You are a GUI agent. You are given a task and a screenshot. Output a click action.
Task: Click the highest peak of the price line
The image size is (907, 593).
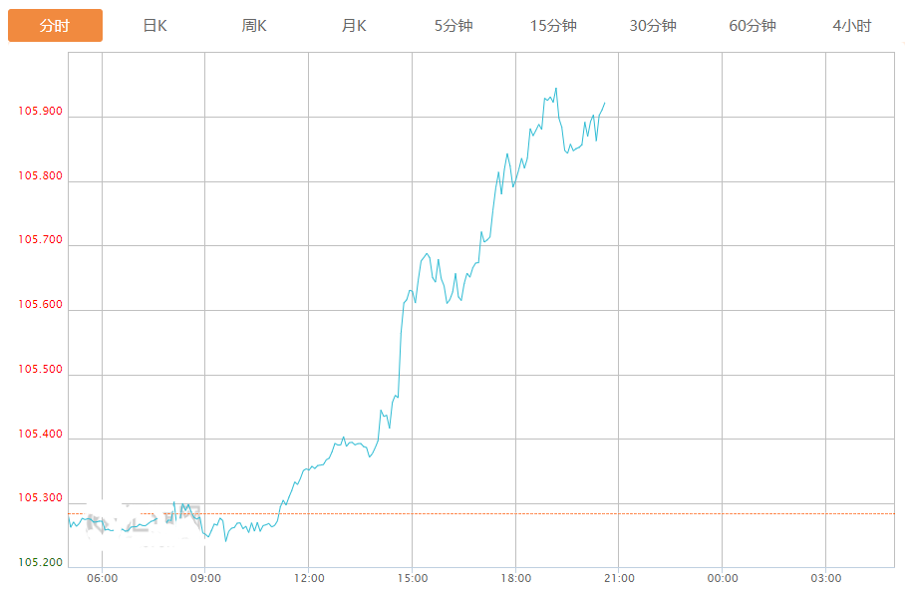tap(555, 88)
